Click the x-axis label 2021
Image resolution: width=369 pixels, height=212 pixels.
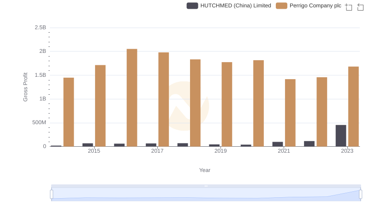[284, 151]
